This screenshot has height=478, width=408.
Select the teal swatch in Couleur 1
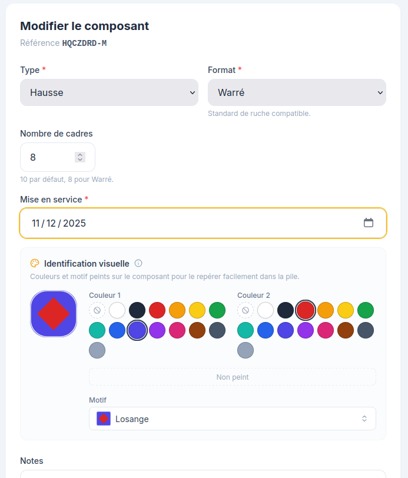click(97, 330)
